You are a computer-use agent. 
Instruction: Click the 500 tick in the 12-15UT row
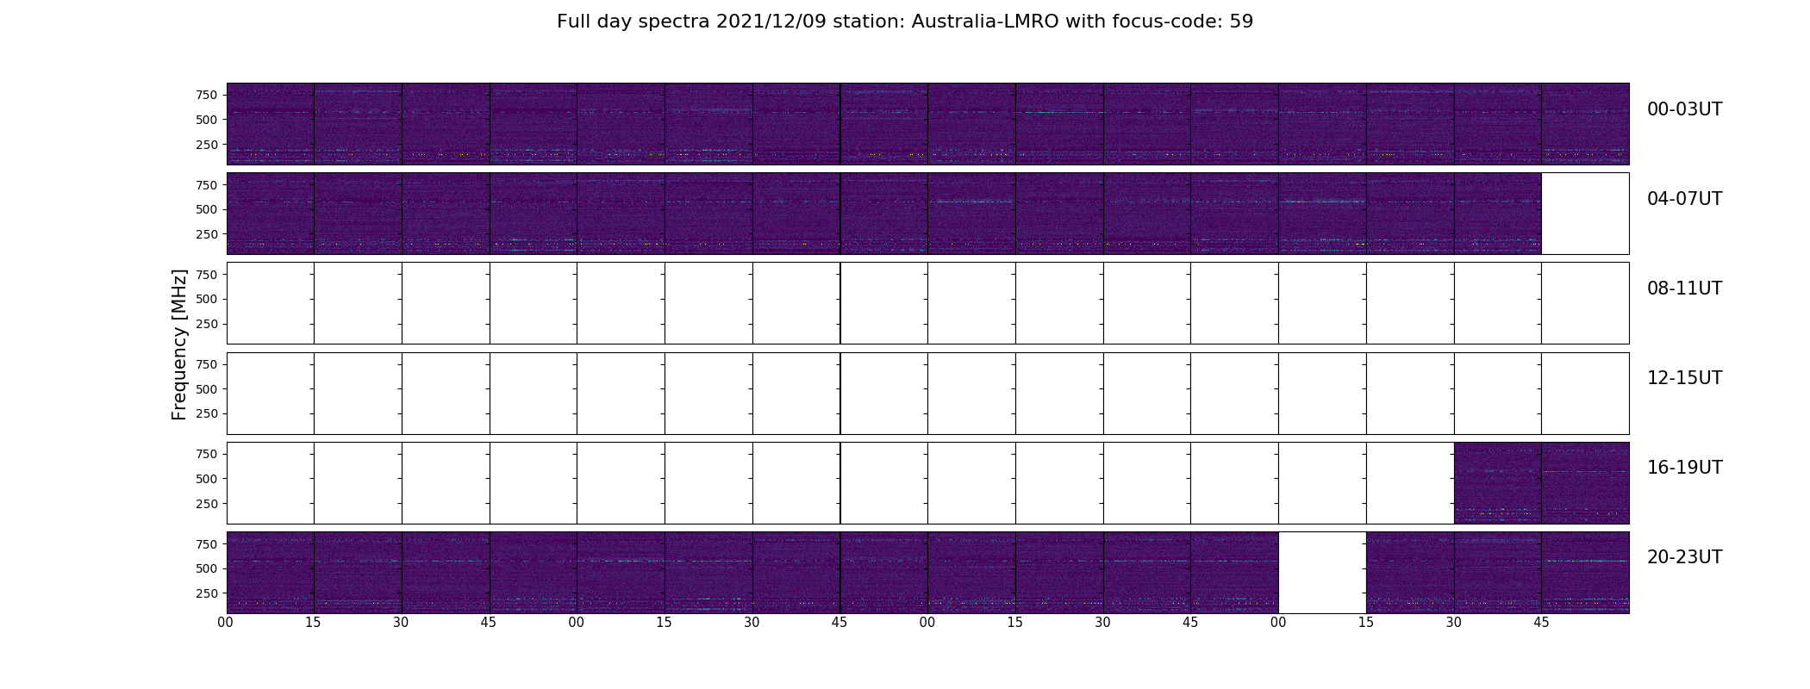(x=207, y=389)
